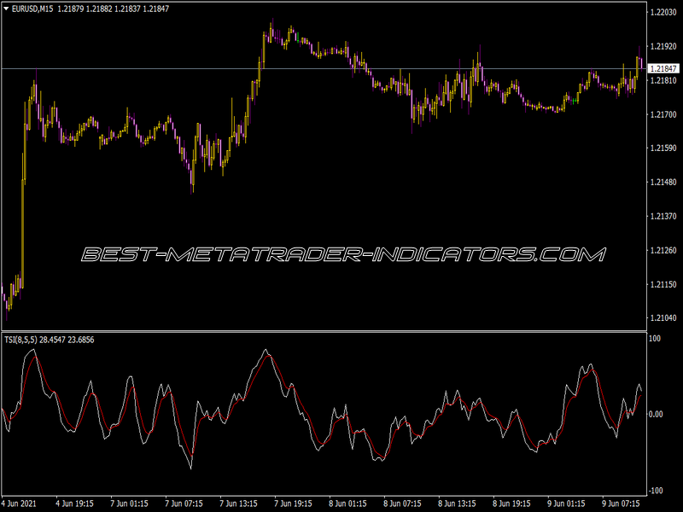Select the time axis label 8 Jun 01:15
The height and width of the screenshot is (512, 683).
click(x=348, y=503)
